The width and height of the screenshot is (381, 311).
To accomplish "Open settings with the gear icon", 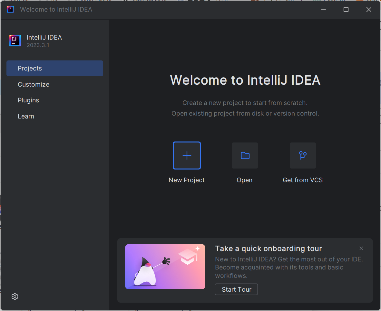I will coord(15,296).
